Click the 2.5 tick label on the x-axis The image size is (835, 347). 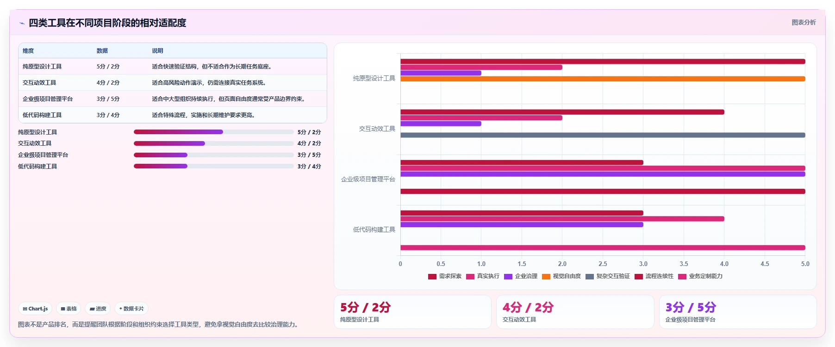coord(603,264)
